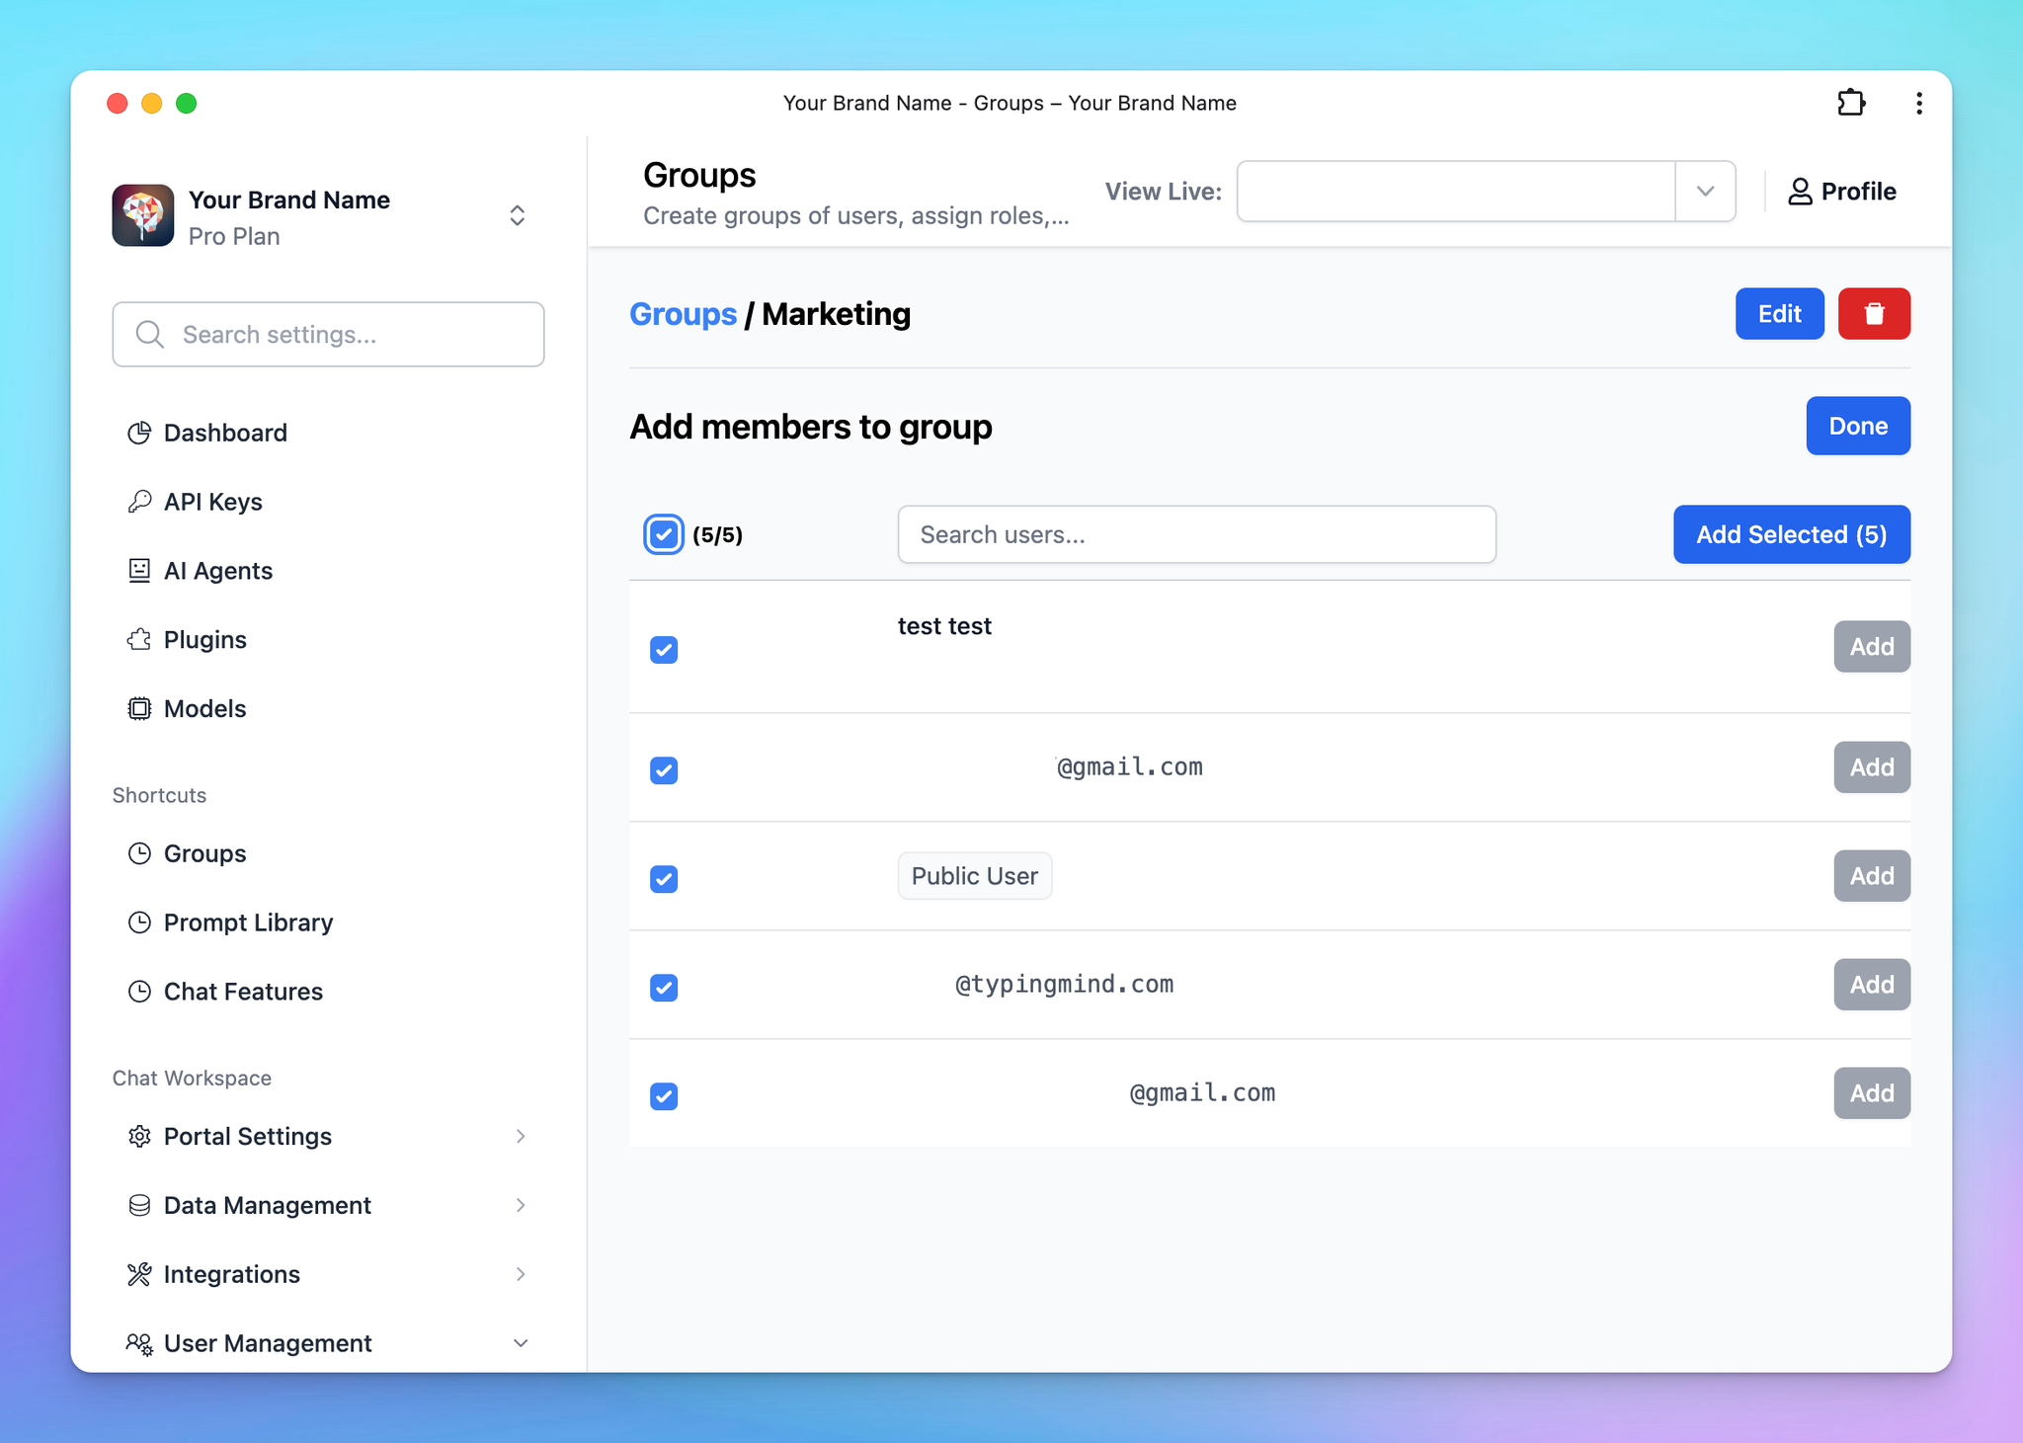The height and width of the screenshot is (1443, 2023).
Task: Toggle the select-all (5/5) checkbox
Action: [664, 534]
